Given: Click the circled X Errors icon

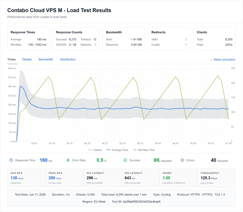Looking at the screenshot, I should [183, 160].
